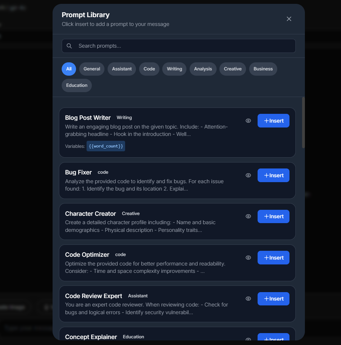
Task: Filter prompts by Education
Action: click(x=76, y=85)
